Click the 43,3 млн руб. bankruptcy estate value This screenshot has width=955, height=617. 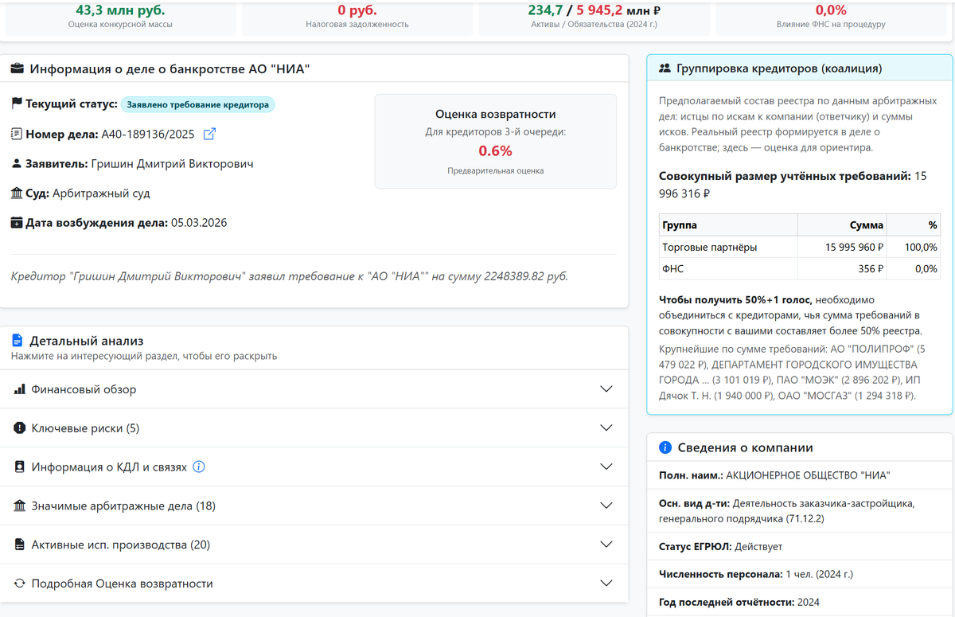(x=120, y=10)
